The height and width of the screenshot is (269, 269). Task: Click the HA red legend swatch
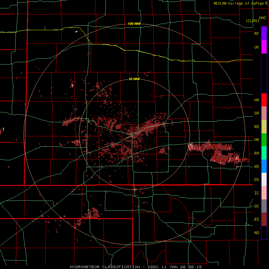264,100
